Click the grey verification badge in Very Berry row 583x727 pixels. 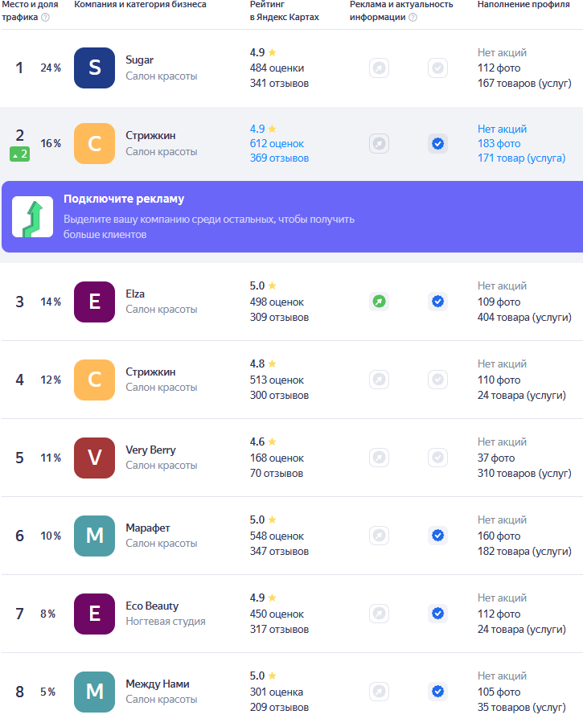pos(437,458)
